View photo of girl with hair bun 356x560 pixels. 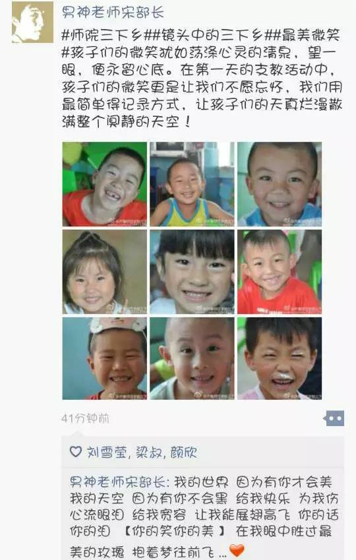(105, 272)
